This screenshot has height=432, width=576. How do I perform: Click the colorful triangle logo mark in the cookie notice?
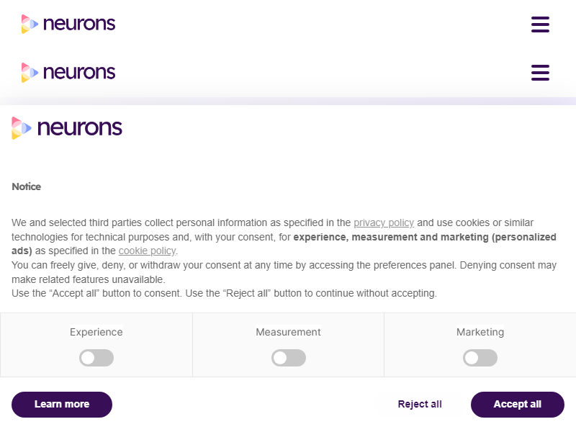[22, 128]
